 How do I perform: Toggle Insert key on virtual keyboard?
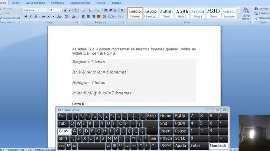coord(166,131)
